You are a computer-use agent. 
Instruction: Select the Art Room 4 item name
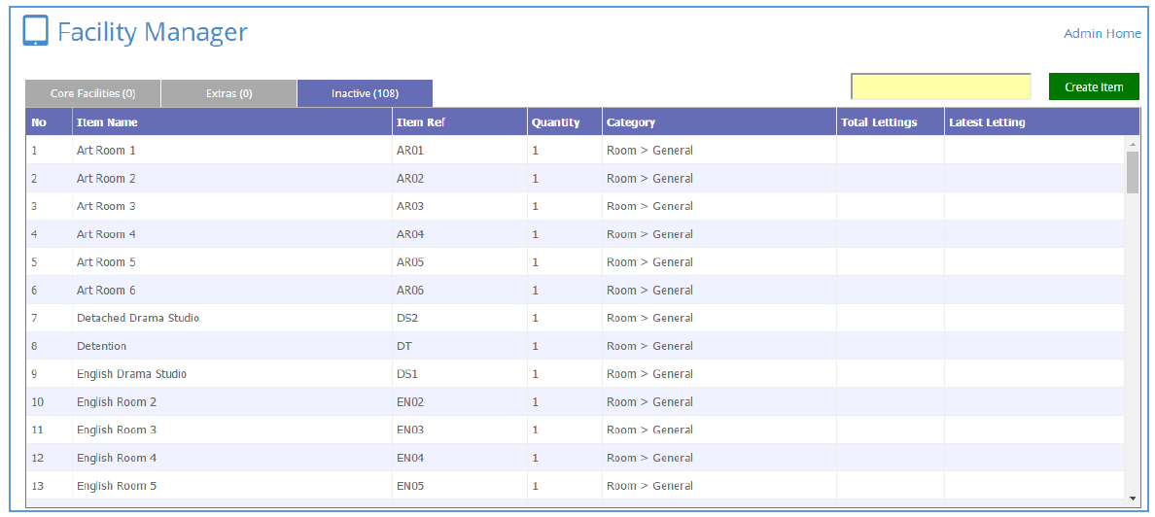(x=106, y=234)
